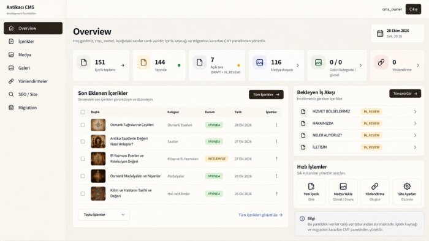
Task: Open Medya dosyası card chevron
Action: (x=298, y=65)
